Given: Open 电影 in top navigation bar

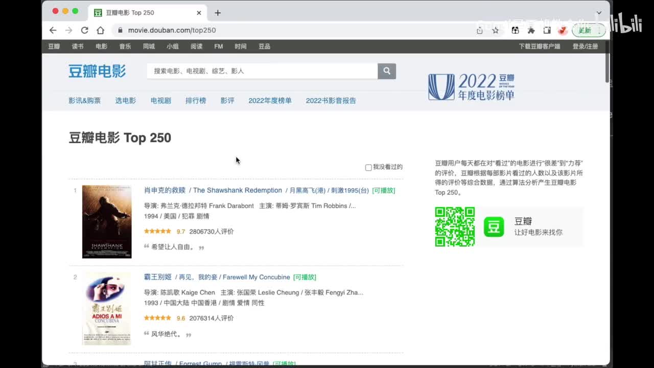Looking at the screenshot, I should 101,47.
